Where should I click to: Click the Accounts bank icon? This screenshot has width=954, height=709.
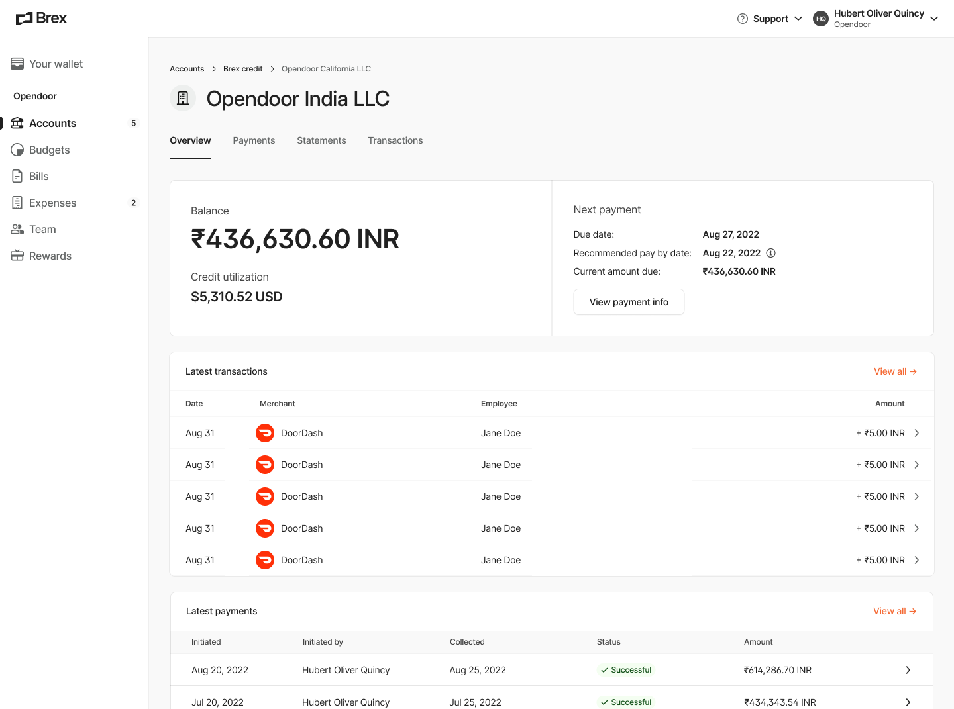click(x=17, y=123)
